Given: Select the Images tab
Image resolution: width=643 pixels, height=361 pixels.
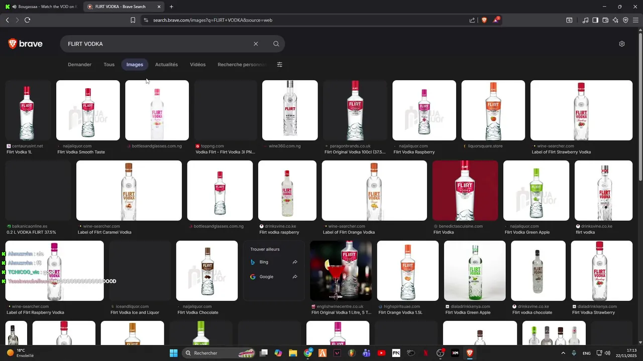Looking at the screenshot, I should pos(135,65).
